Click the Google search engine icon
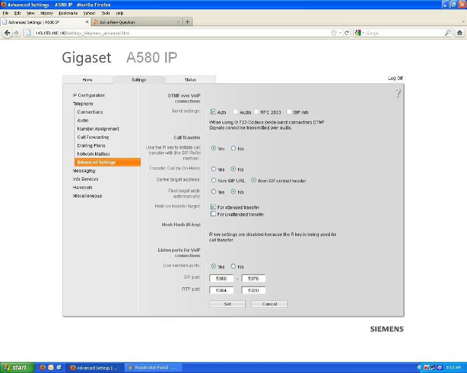467x373 pixels. point(358,33)
